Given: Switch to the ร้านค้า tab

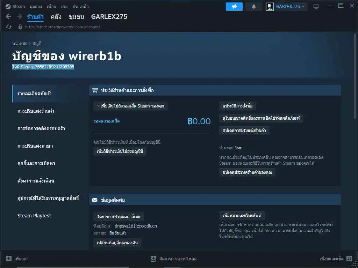Looking at the screenshot, I should point(35,17).
